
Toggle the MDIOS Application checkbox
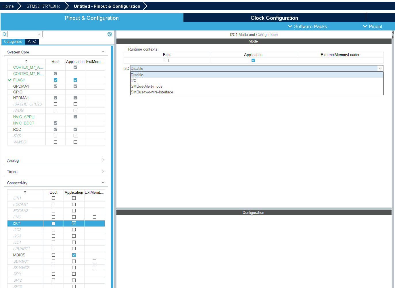click(74, 255)
